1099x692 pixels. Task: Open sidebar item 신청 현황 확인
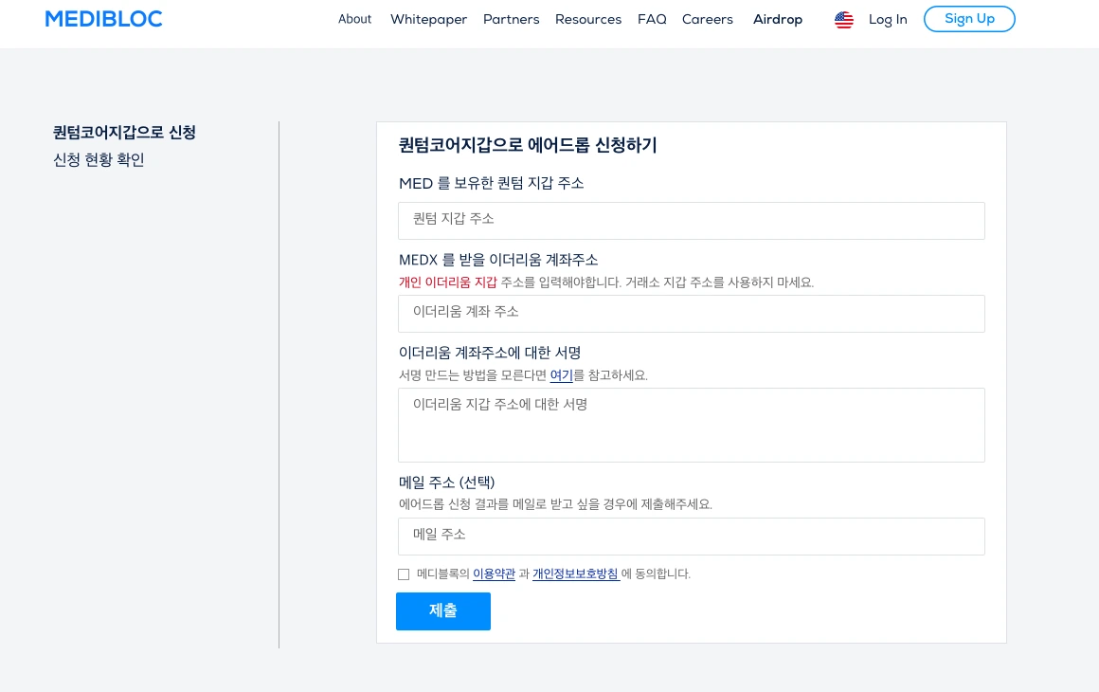pos(99,160)
